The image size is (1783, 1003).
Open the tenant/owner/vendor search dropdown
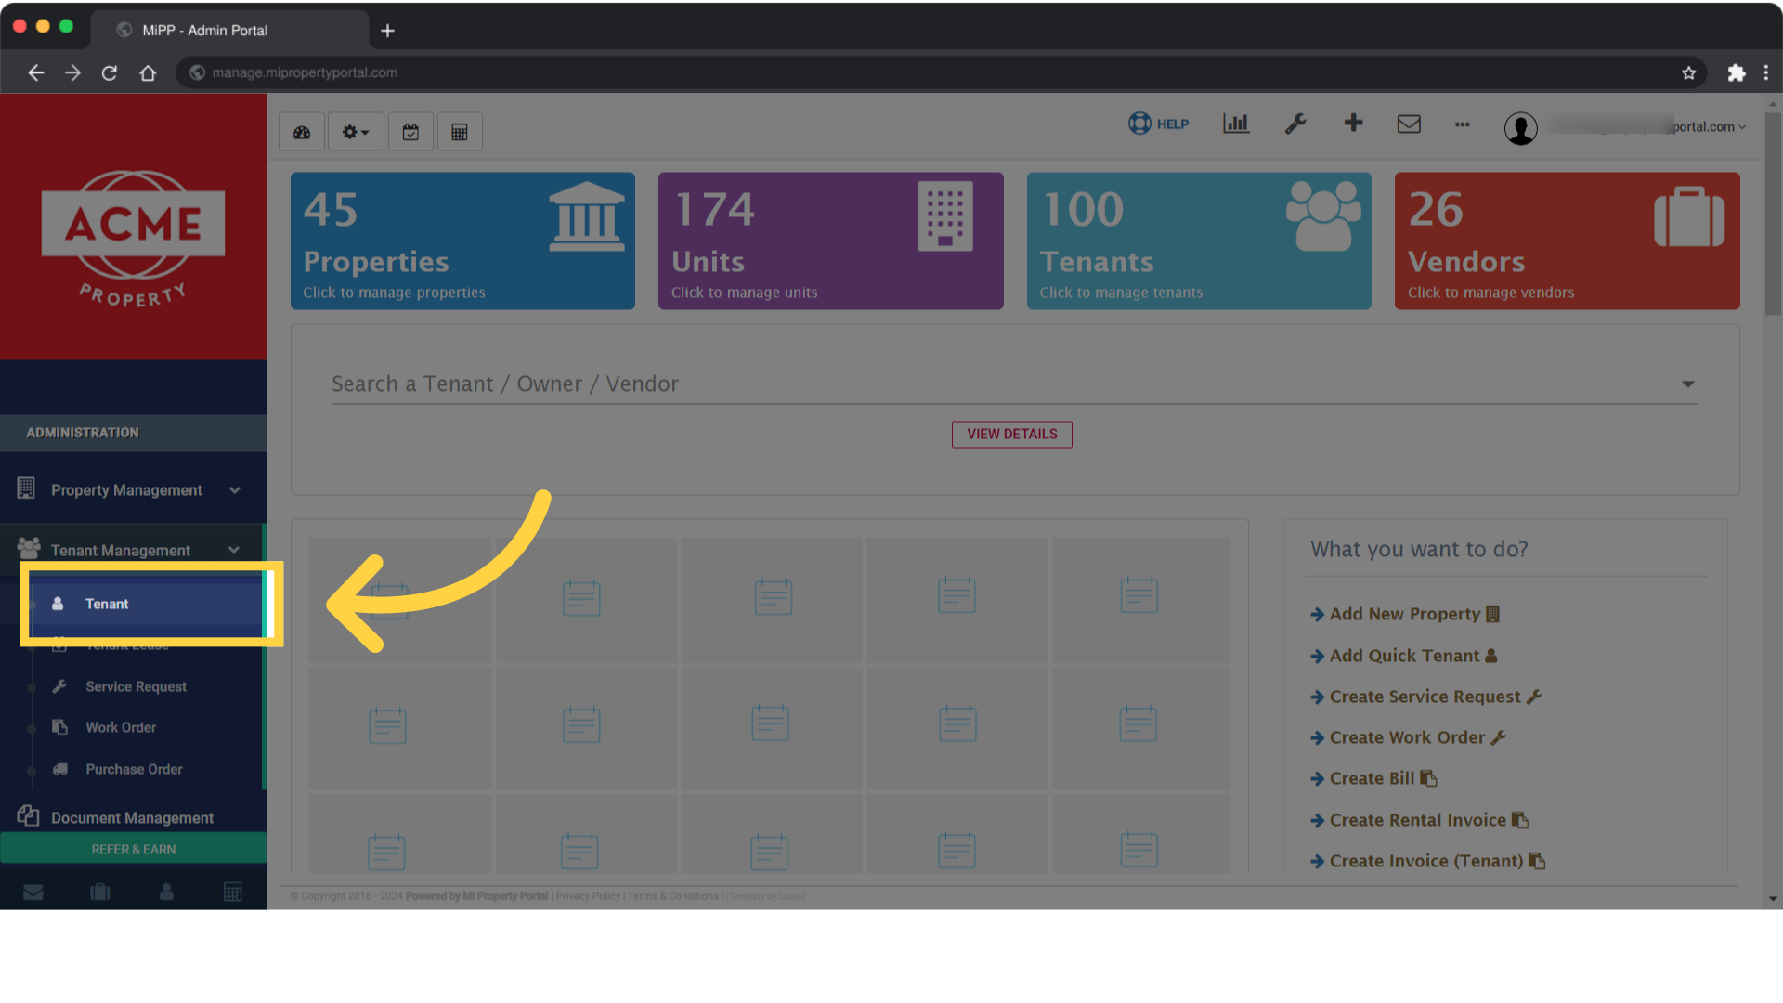point(1687,384)
